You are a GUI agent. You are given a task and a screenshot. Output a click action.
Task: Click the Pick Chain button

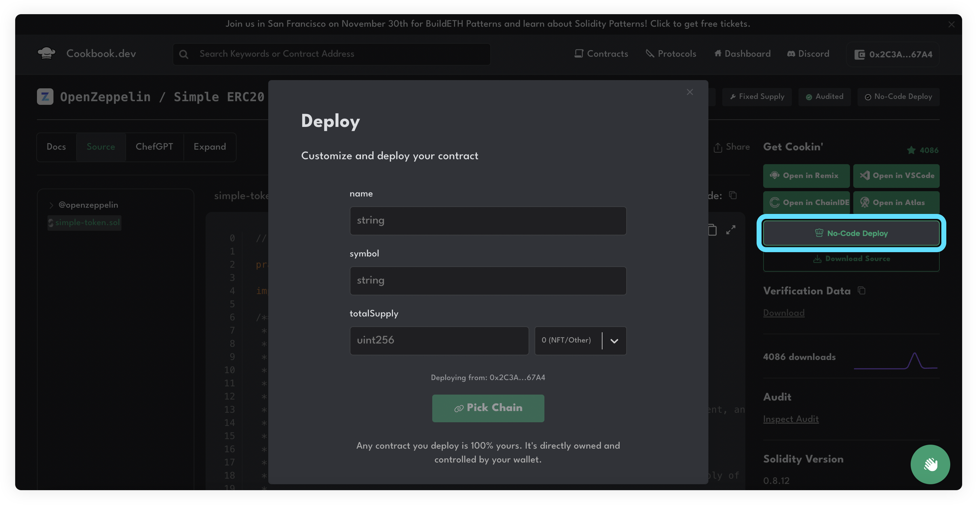point(488,408)
